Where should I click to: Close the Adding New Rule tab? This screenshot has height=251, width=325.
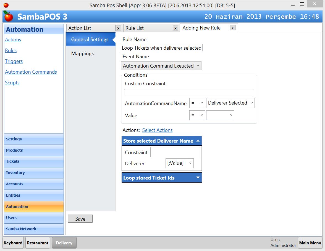233,28
